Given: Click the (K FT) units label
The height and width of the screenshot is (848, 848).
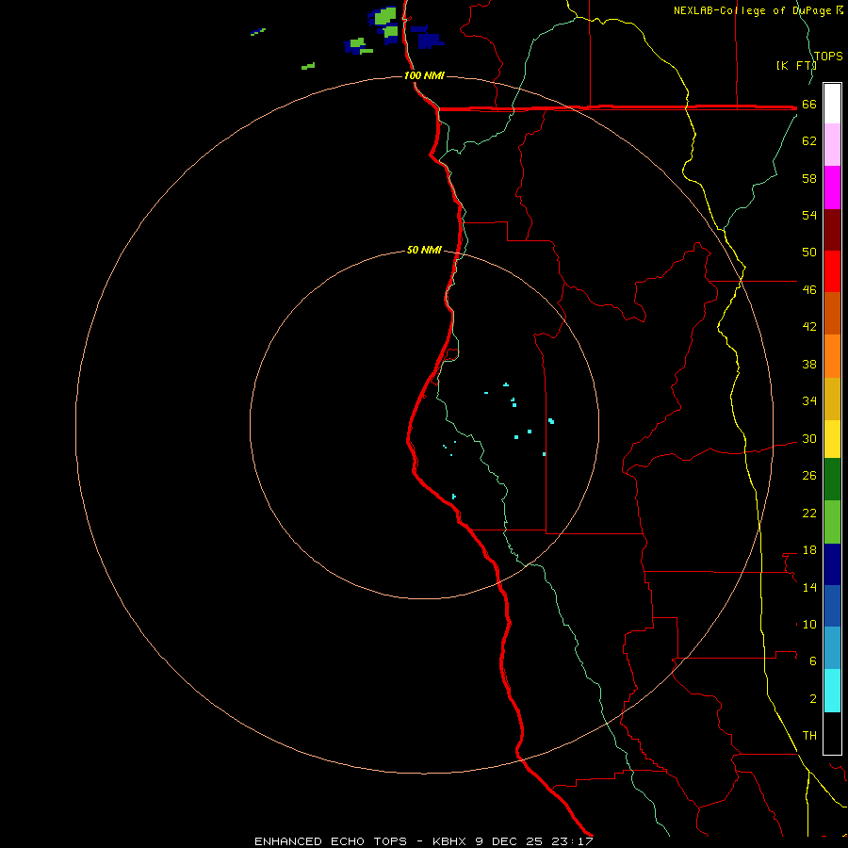Looking at the screenshot, I should (796, 65).
